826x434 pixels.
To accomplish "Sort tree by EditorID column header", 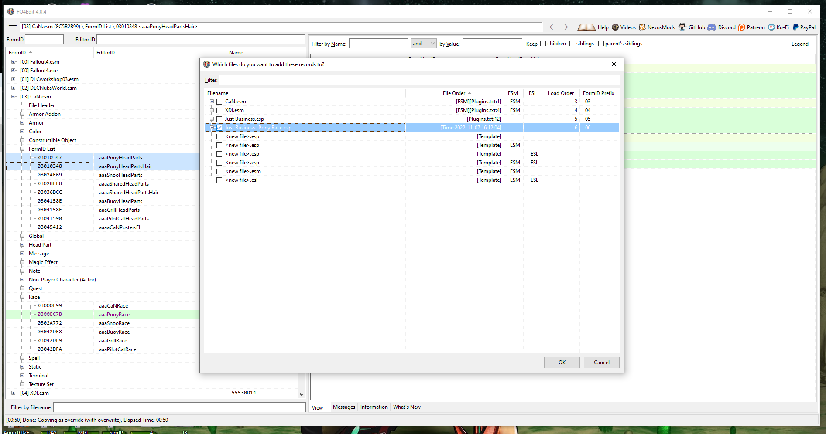I will (159, 53).
